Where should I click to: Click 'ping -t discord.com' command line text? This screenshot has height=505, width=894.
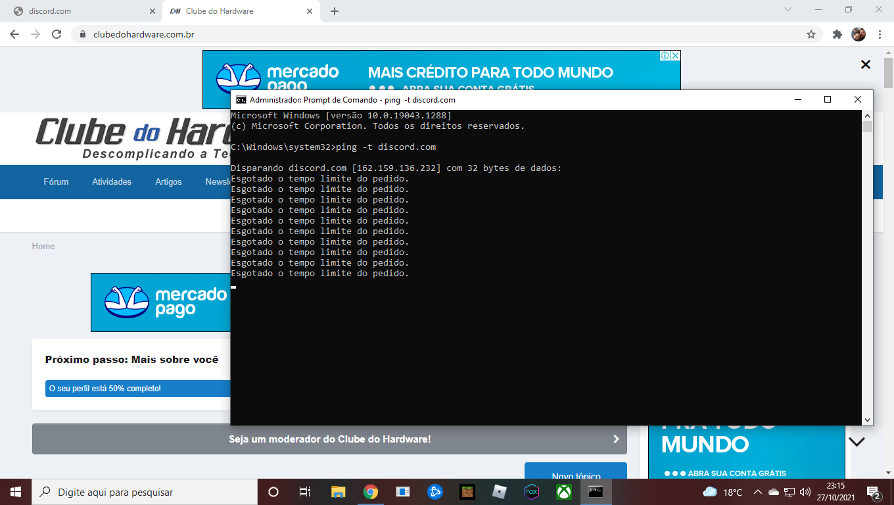[x=386, y=147]
